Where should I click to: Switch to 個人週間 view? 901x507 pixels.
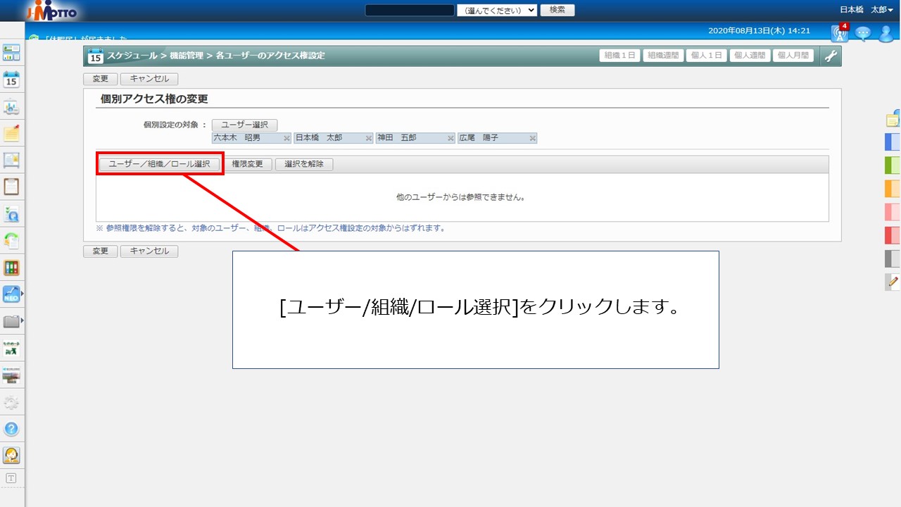(750, 56)
